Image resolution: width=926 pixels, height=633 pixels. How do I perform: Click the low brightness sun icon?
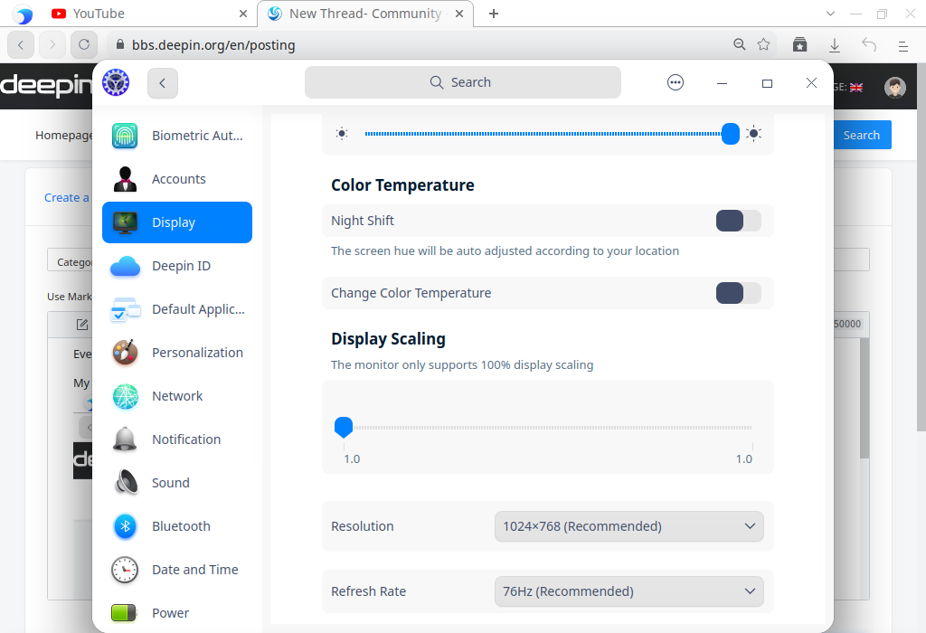tap(341, 134)
